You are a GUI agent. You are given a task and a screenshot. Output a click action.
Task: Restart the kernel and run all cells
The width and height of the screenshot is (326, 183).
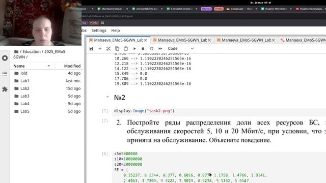[x=160, y=49]
